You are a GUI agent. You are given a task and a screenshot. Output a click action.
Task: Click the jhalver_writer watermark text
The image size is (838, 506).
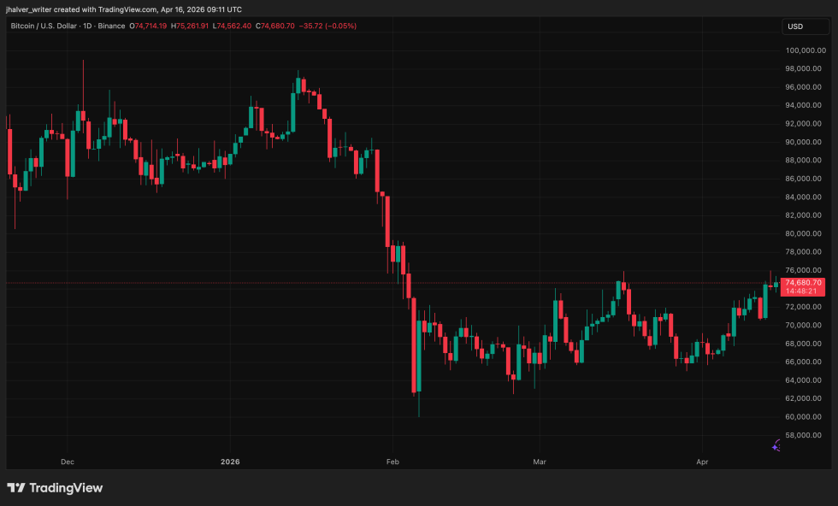pos(27,10)
